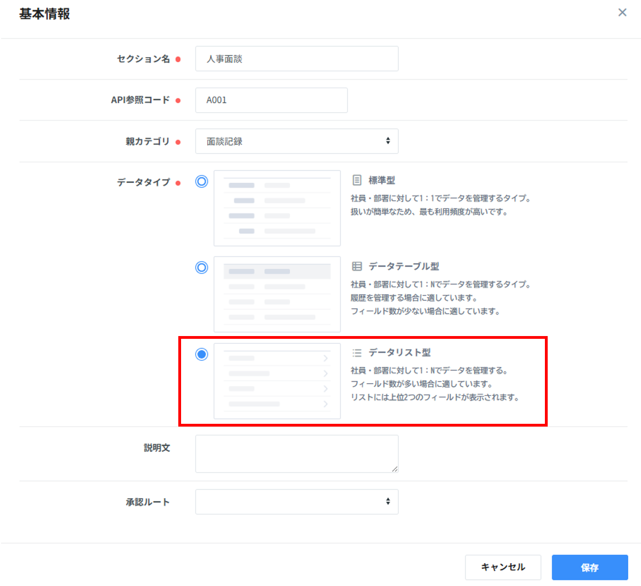
Task: Click the API参照コード input field
Action: click(271, 100)
